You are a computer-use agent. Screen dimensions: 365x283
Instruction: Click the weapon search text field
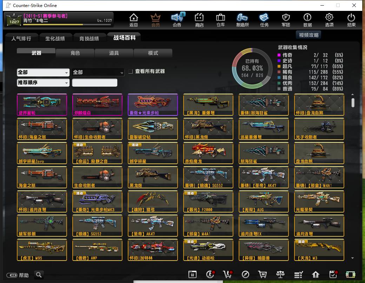(94, 82)
